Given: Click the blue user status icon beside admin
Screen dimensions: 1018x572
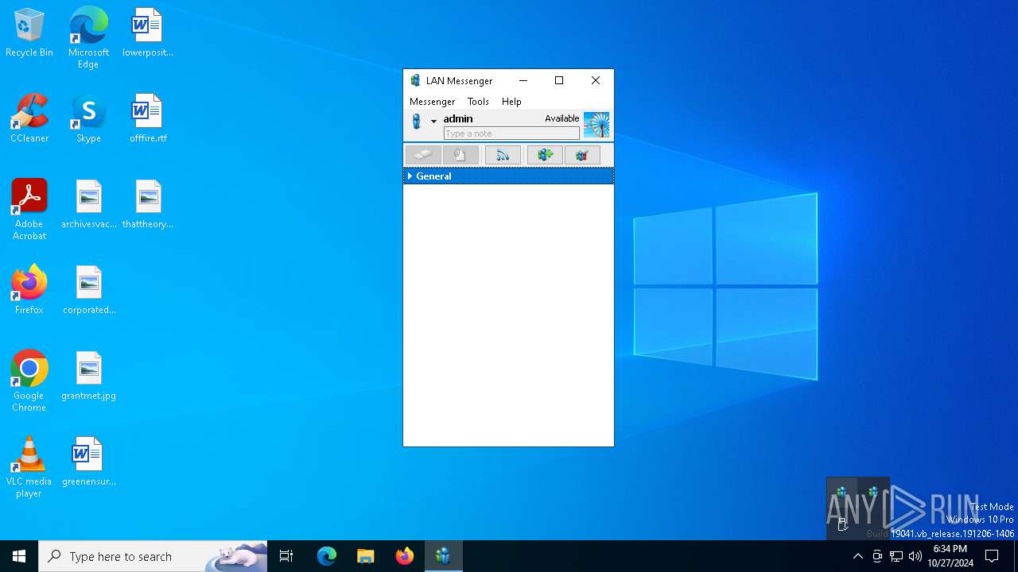Looking at the screenshot, I should (416, 122).
